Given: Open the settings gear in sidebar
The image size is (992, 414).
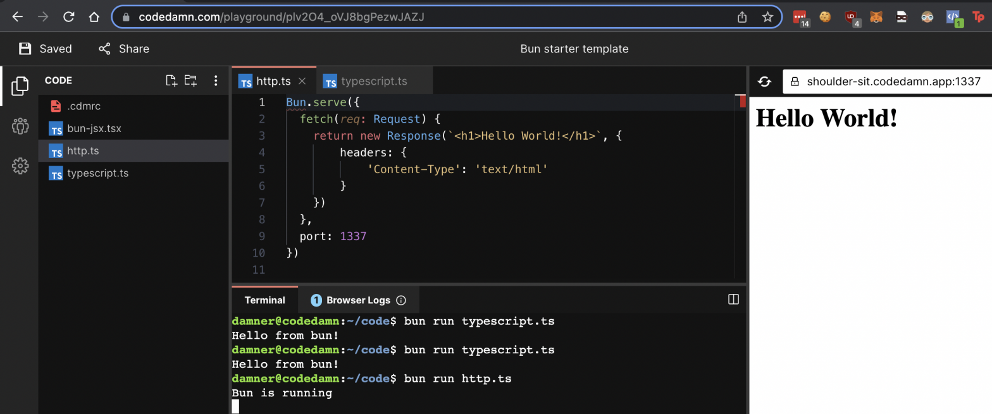Looking at the screenshot, I should point(20,166).
